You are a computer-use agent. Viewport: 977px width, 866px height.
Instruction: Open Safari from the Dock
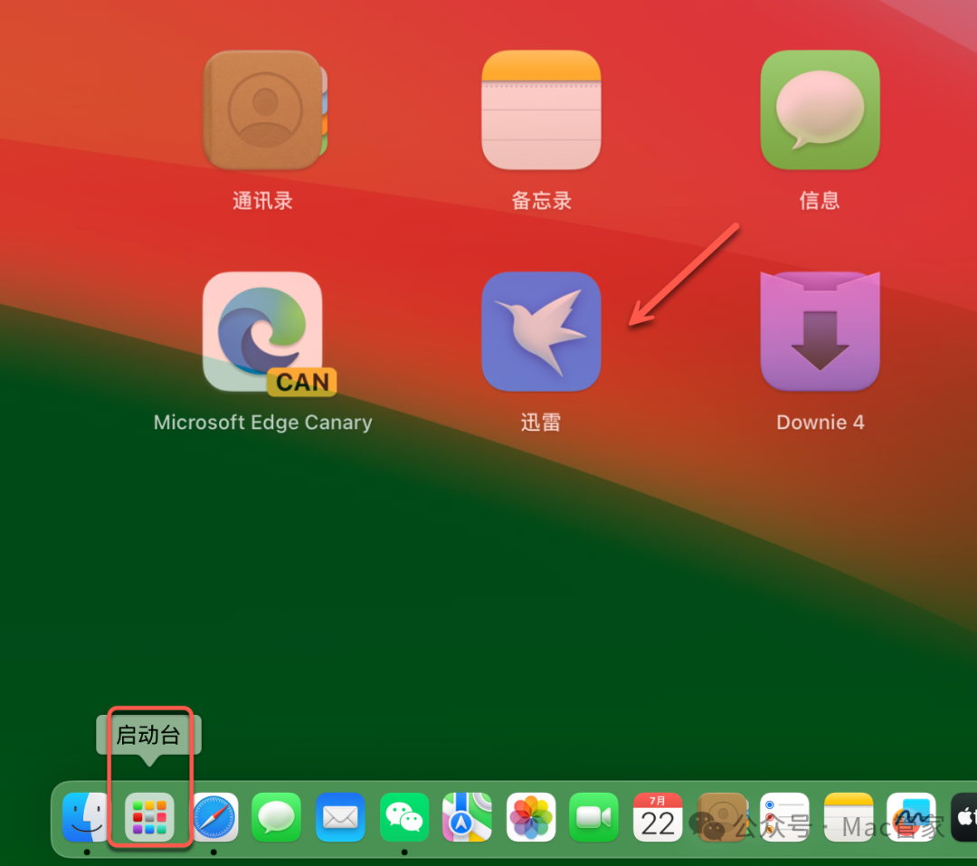(213, 817)
